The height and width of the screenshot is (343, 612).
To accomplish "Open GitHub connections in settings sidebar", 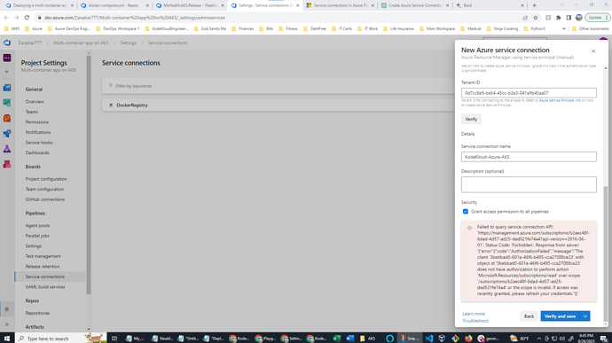I will coord(45,199).
